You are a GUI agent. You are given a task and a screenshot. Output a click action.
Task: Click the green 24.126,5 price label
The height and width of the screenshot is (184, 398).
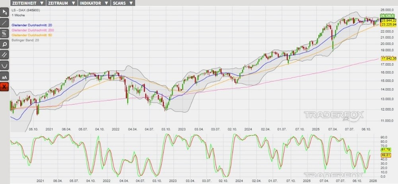click(388, 16)
